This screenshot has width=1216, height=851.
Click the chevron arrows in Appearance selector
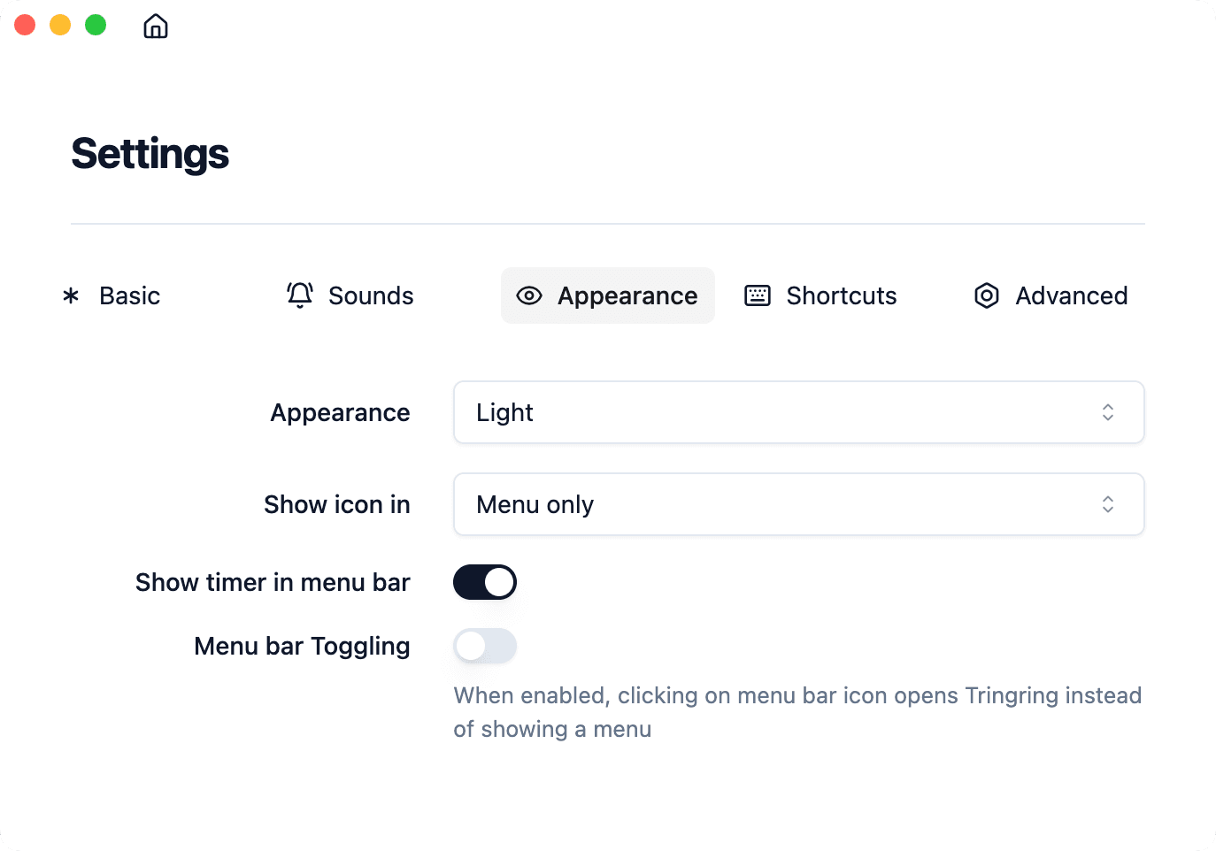1107,412
